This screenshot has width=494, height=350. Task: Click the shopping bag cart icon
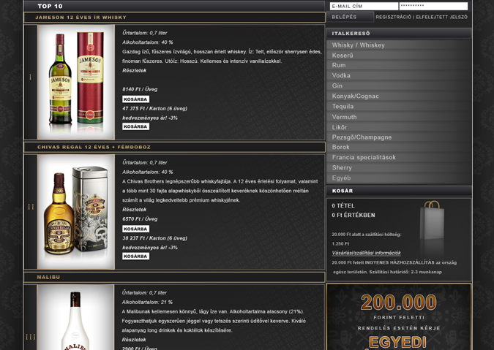click(432, 220)
